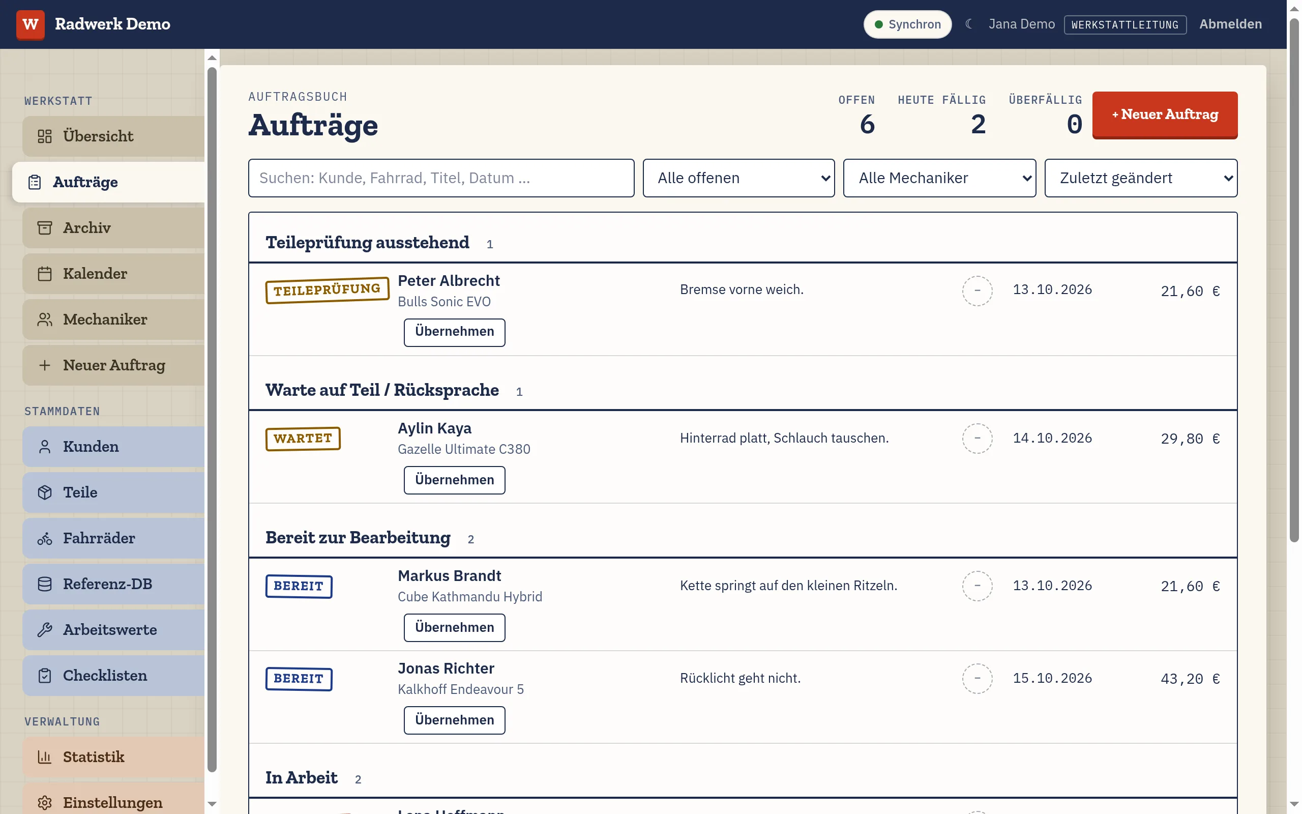Click the Fahrräder bicycle icon
The height and width of the screenshot is (814, 1302).
(45, 538)
